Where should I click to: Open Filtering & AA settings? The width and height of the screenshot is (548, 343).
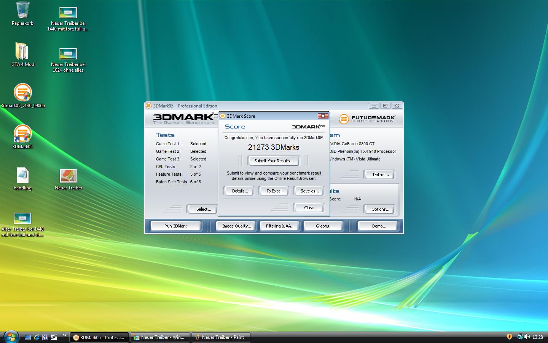click(x=280, y=226)
